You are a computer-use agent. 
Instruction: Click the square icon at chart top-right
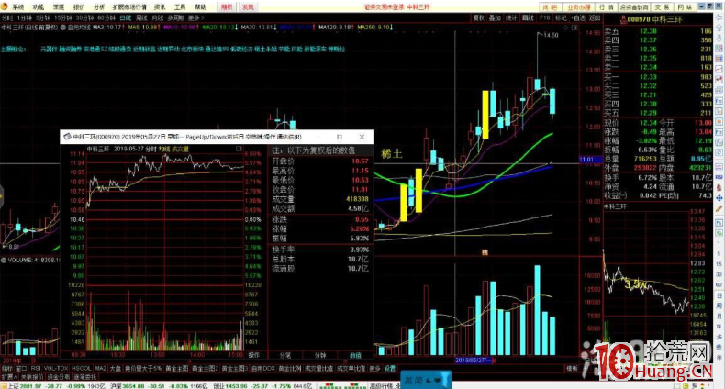pyautogui.click(x=574, y=28)
